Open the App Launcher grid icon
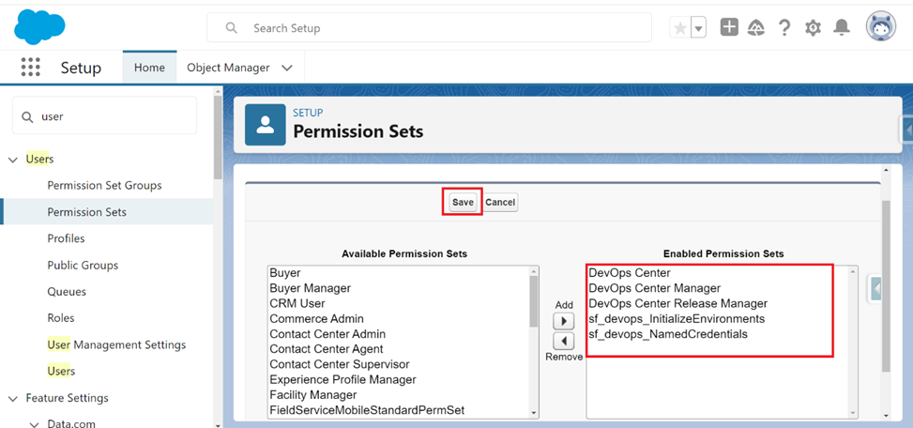913x428 pixels. point(30,67)
